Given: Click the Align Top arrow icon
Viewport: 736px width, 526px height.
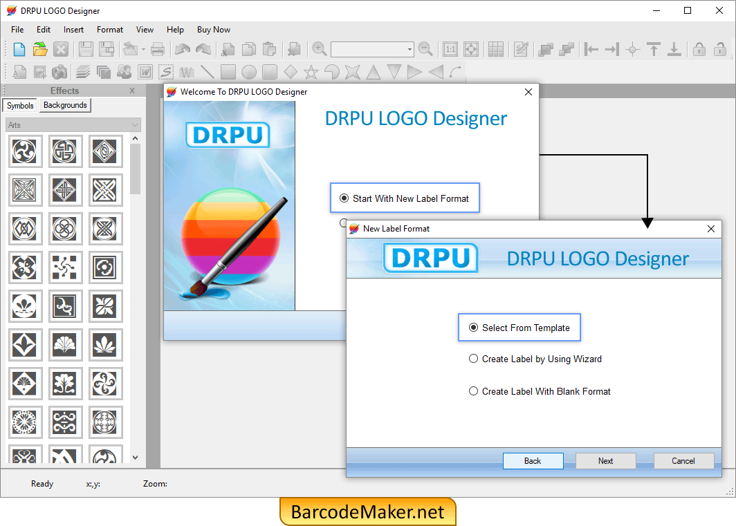Looking at the screenshot, I should pos(654,49).
